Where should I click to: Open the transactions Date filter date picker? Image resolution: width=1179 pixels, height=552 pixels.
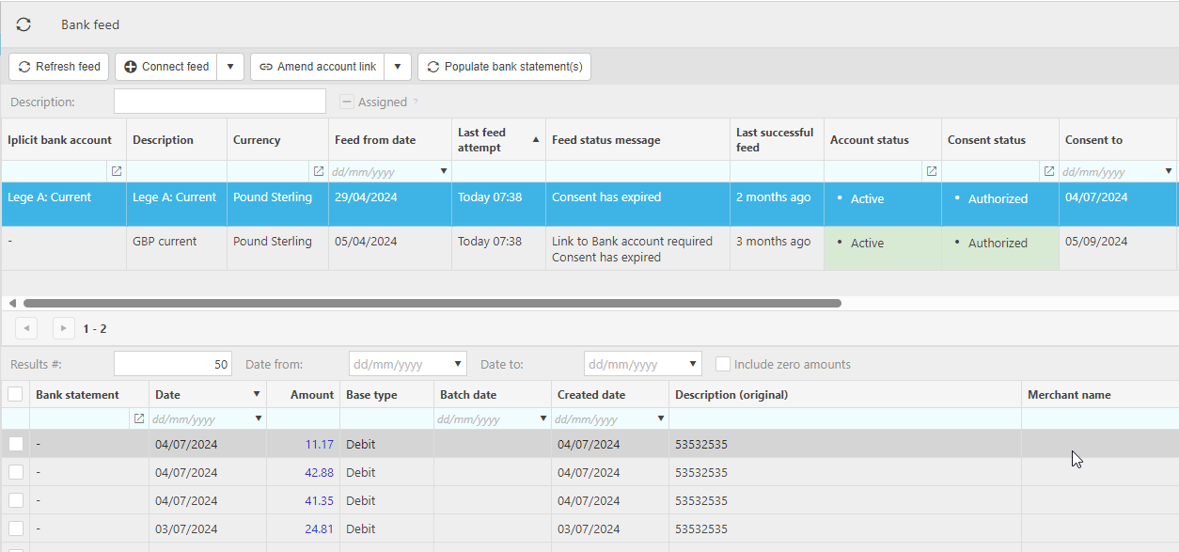[258, 418]
